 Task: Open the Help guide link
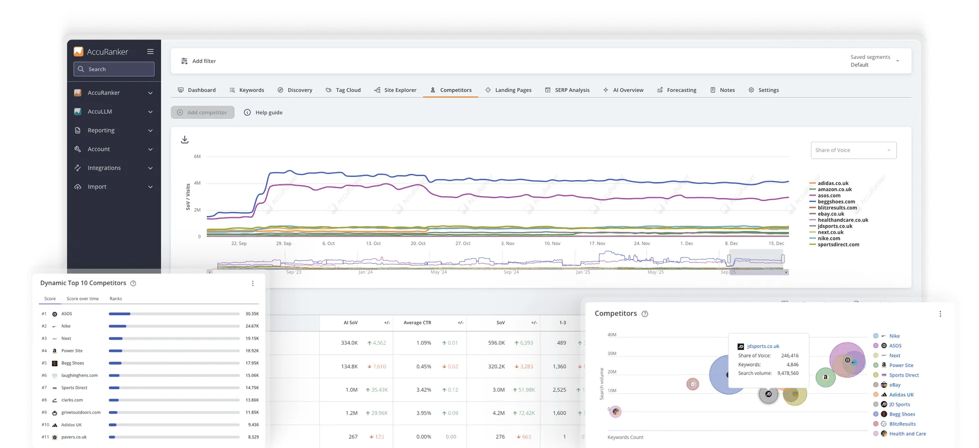[263, 113]
